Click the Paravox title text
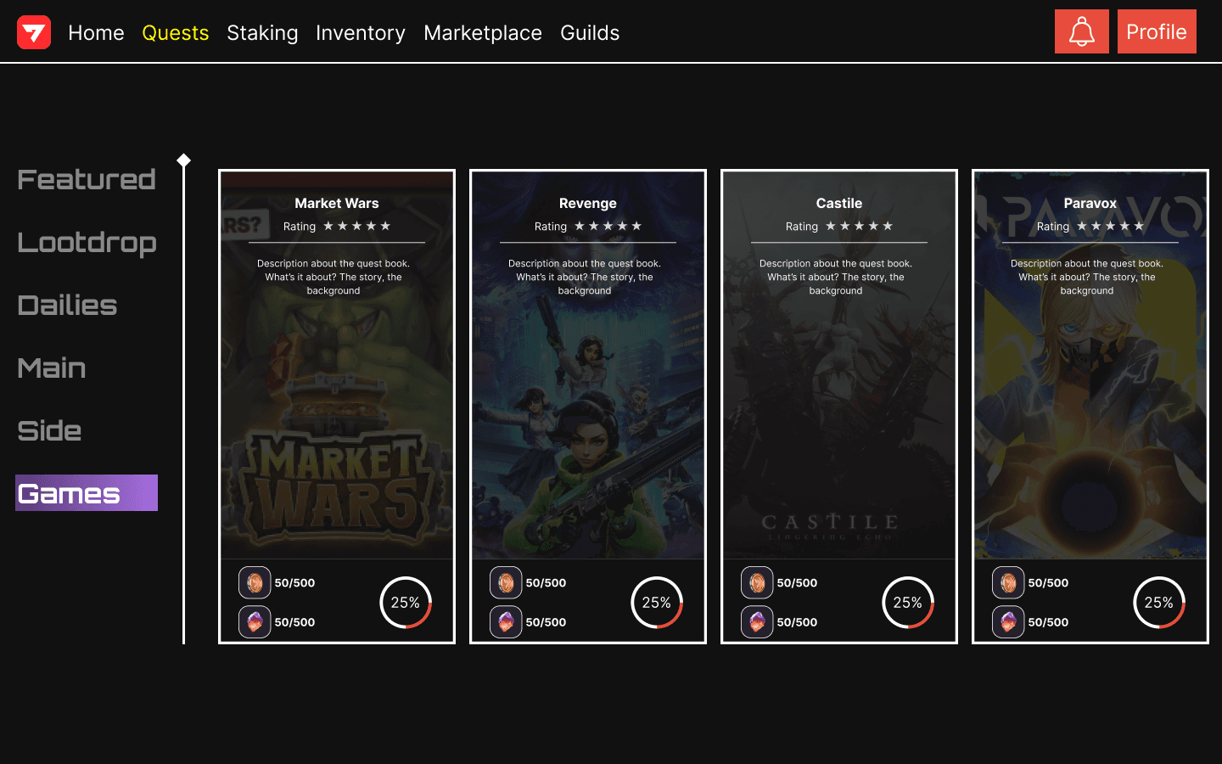The height and width of the screenshot is (764, 1222). (x=1090, y=203)
